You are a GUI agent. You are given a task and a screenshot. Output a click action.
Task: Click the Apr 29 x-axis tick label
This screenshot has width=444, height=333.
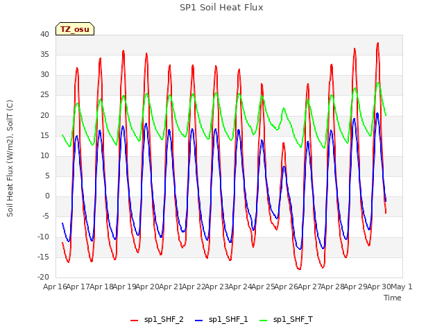coord(356,287)
